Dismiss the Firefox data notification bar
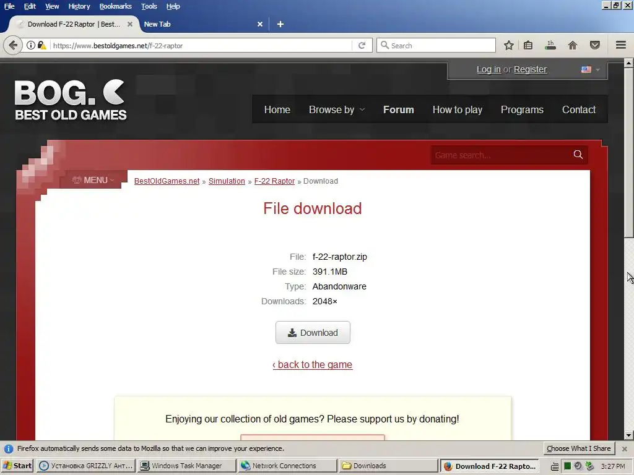 point(624,449)
